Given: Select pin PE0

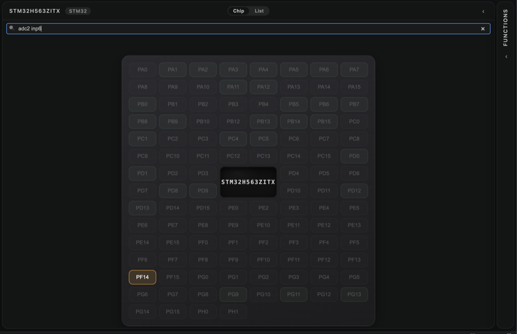Looking at the screenshot, I should (233, 208).
